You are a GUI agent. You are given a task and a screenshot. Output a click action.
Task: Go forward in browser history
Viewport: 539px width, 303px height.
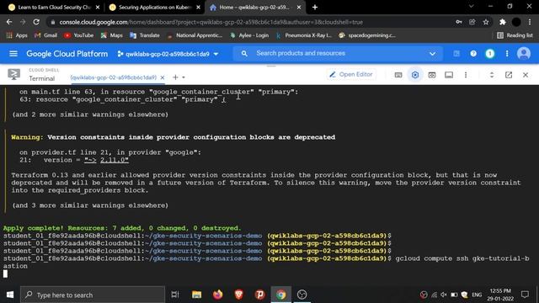click(23, 22)
